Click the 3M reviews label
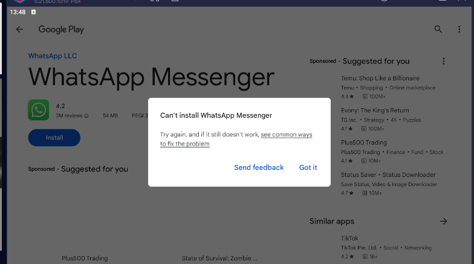Viewport: 474px width, 264px height. coord(69,116)
